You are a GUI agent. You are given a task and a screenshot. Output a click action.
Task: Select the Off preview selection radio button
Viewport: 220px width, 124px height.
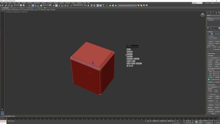[x=208, y=47]
